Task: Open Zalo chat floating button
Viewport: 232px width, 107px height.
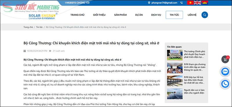Action: pyautogui.click(x=225, y=72)
